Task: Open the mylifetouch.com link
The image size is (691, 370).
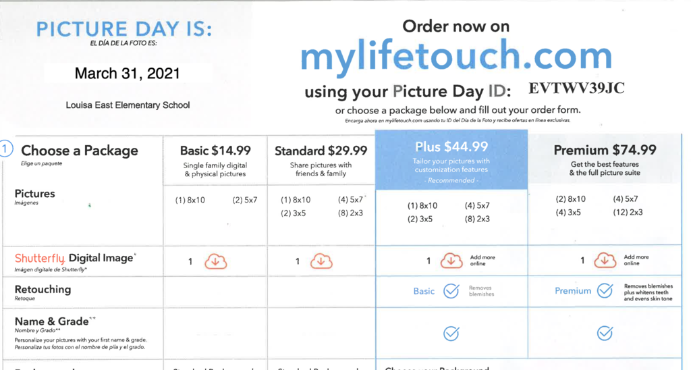Action: 456,57
